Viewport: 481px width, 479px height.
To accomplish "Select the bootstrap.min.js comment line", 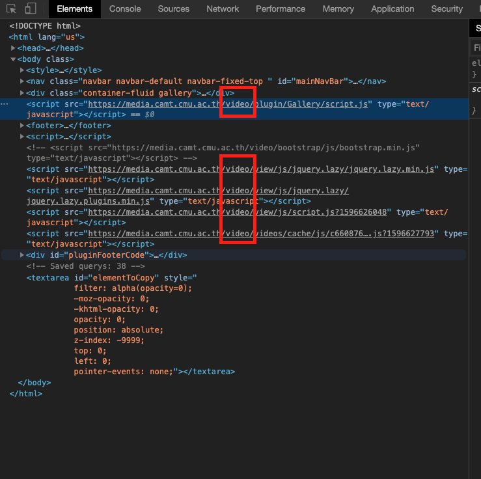I will point(223,153).
